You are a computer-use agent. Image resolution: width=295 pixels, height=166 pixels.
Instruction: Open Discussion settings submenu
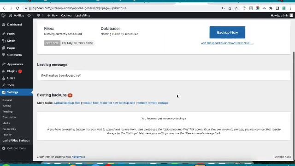pos(9,117)
